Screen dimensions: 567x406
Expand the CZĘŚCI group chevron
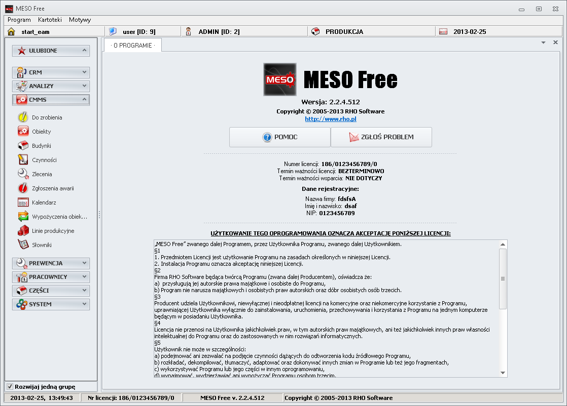pos(84,290)
